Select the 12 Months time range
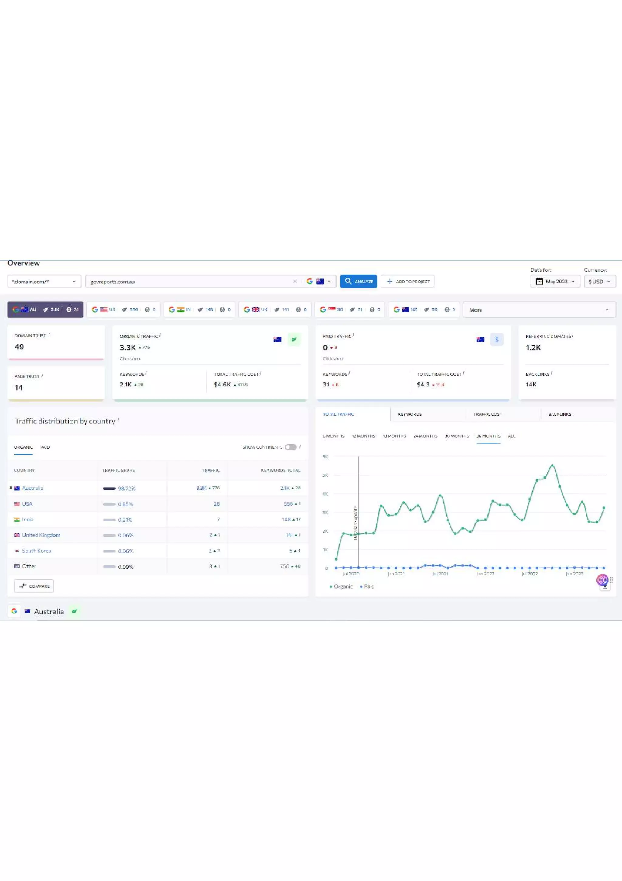Screen dimensions: 622x881 click(x=363, y=436)
